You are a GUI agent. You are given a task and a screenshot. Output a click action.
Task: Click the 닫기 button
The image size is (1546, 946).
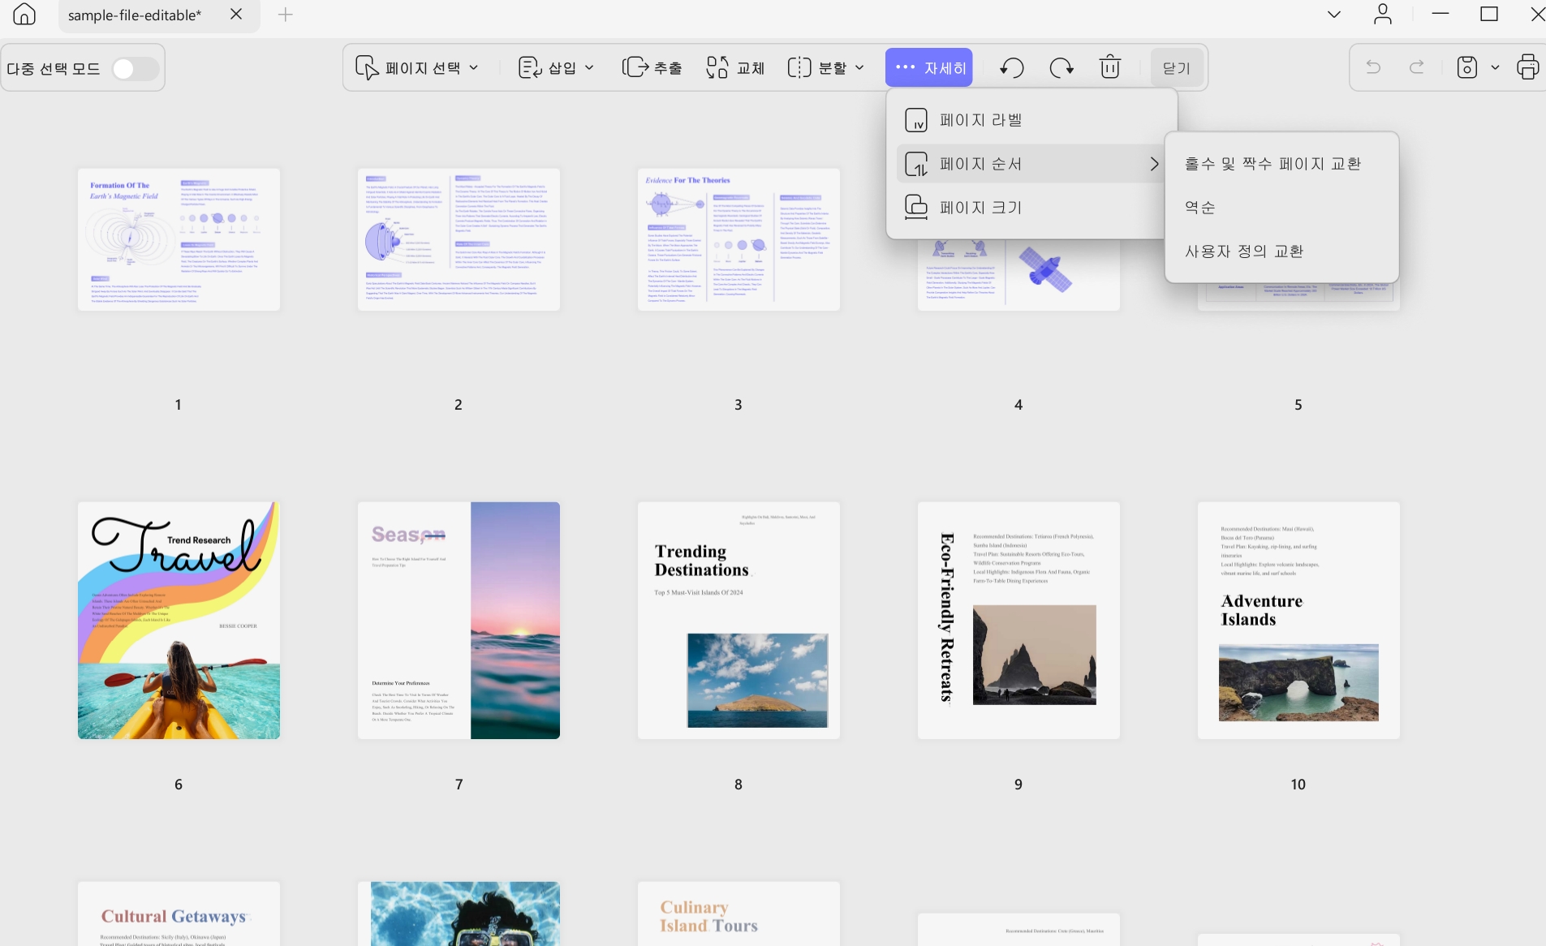click(x=1177, y=68)
